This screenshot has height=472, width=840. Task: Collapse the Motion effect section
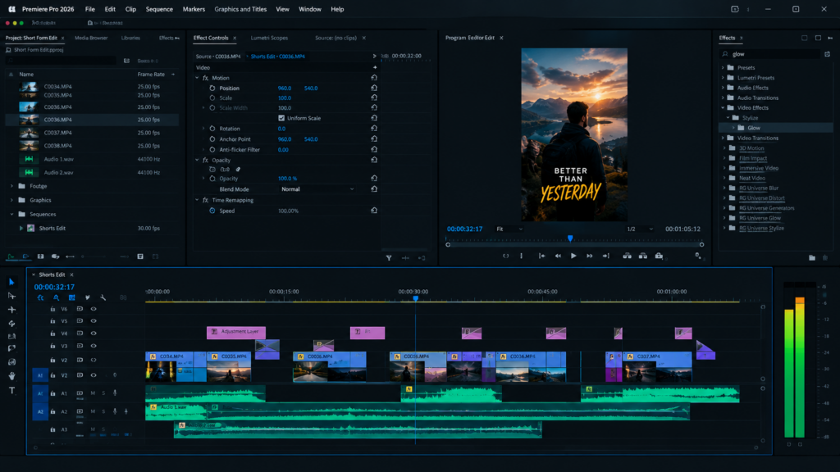coord(197,78)
